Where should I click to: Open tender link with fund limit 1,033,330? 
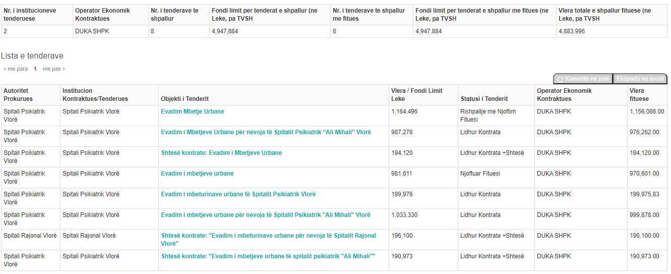coord(266,215)
